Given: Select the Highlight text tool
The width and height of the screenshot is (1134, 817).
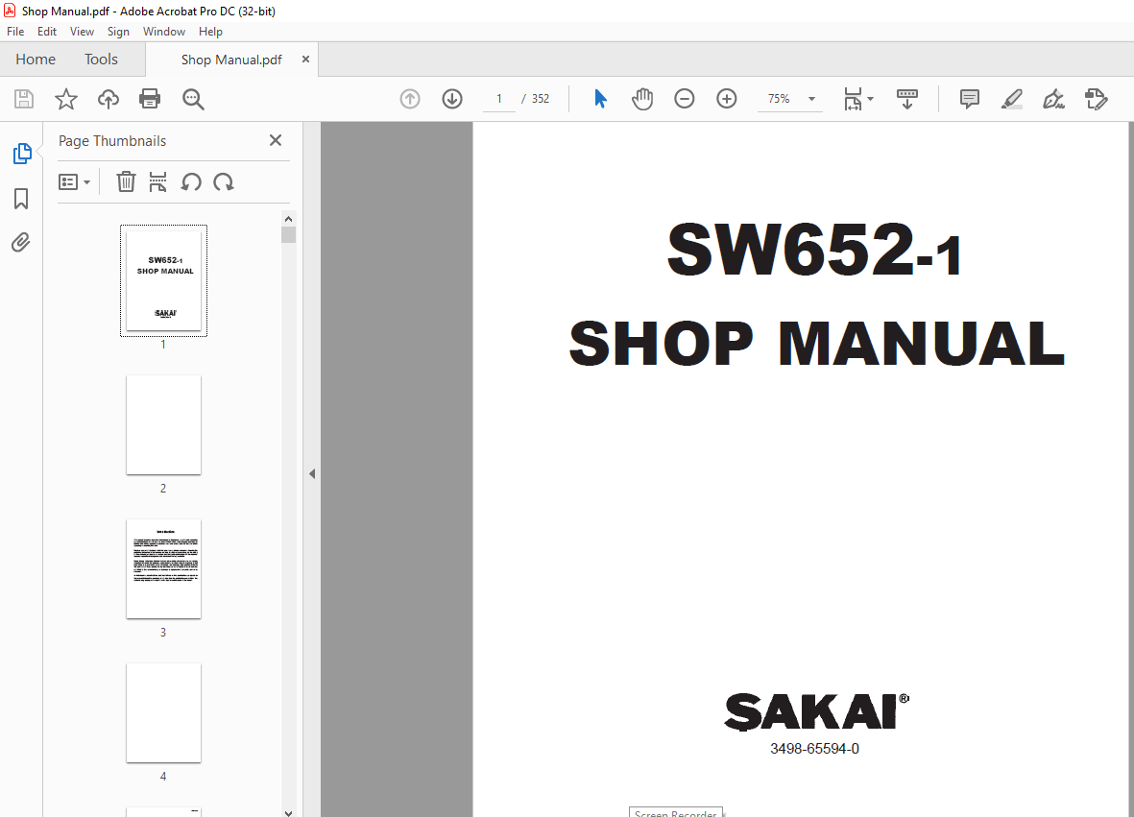Looking at the screenshot, I should 1012,99.
